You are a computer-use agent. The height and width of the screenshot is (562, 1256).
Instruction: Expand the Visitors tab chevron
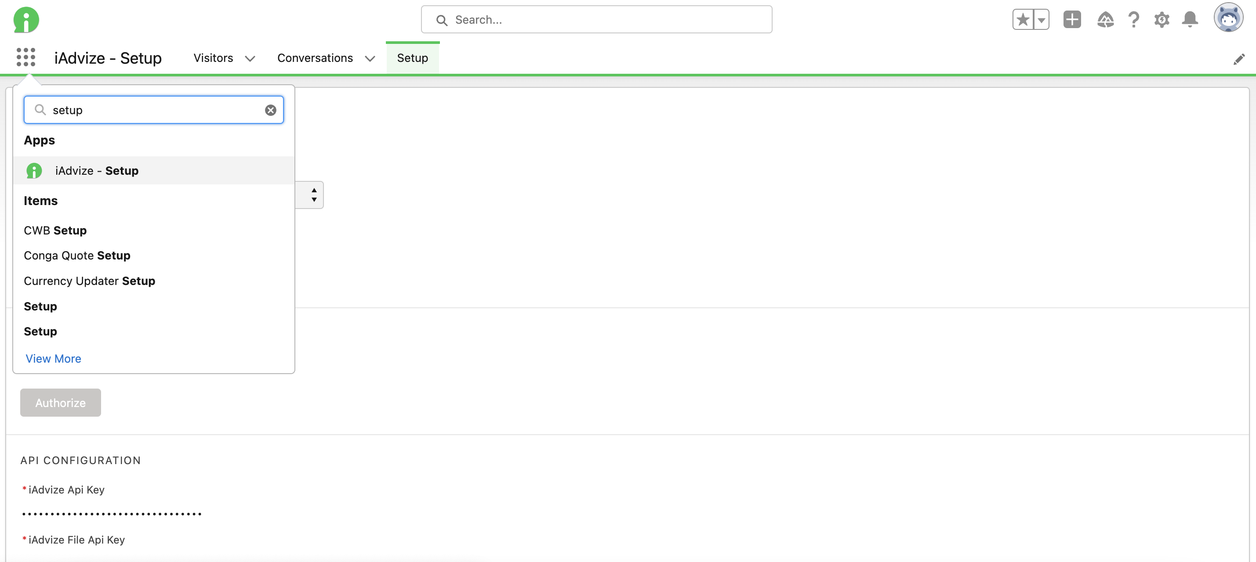point(250,59)
